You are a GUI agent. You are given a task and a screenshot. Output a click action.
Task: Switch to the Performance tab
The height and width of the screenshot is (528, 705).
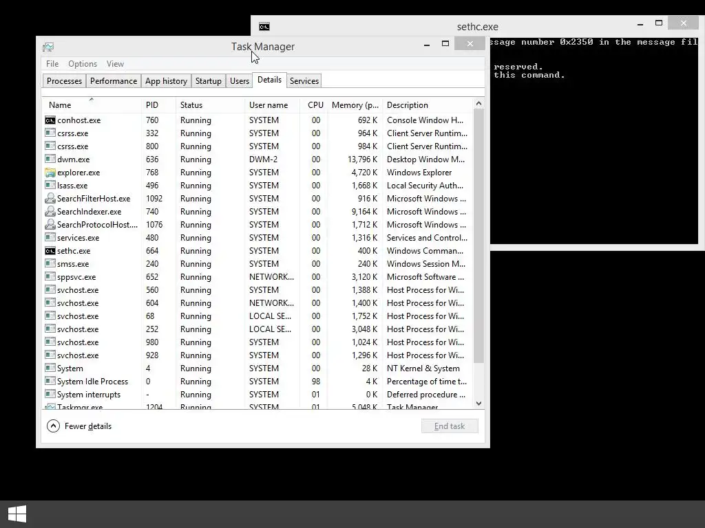coord(114,81)
